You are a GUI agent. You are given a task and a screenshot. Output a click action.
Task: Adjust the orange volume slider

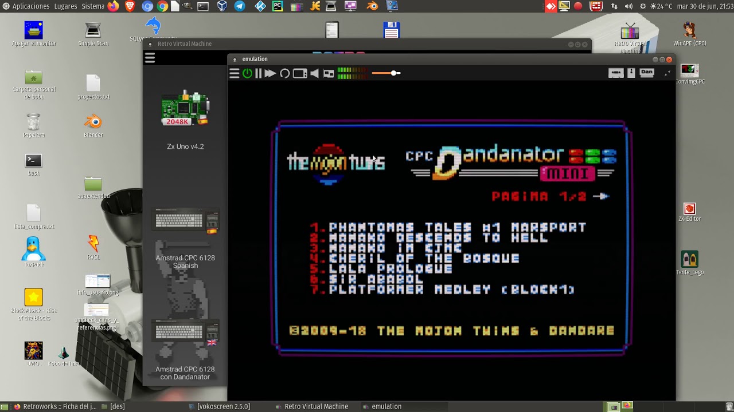(x=386, y=73)
